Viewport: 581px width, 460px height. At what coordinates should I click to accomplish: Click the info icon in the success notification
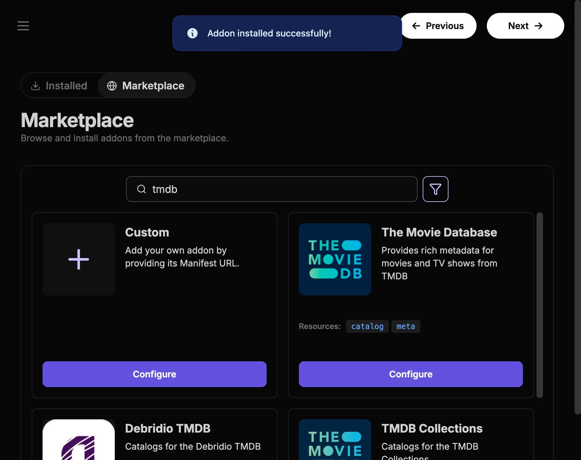(x=192, y=33)
